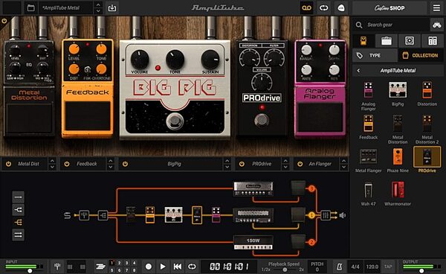This screenshot has height=274, width=446.
Task: Click the tuner block in signal chain
Action: [x=84, y=215]
